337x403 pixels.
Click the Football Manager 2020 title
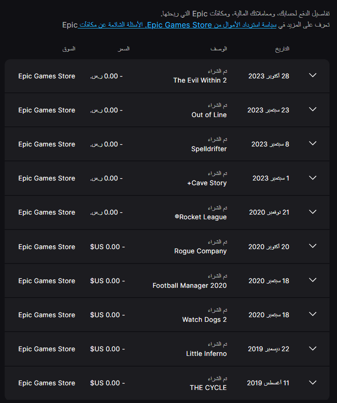click(x=190, y=285)
